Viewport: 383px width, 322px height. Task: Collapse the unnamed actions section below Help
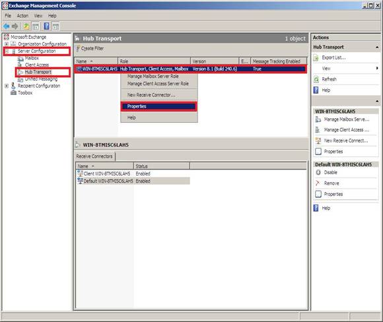click(x=377, y=101)
